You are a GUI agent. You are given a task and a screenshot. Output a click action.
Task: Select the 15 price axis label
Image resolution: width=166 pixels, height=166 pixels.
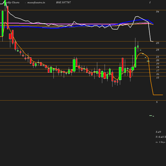[x=157, y=78]
